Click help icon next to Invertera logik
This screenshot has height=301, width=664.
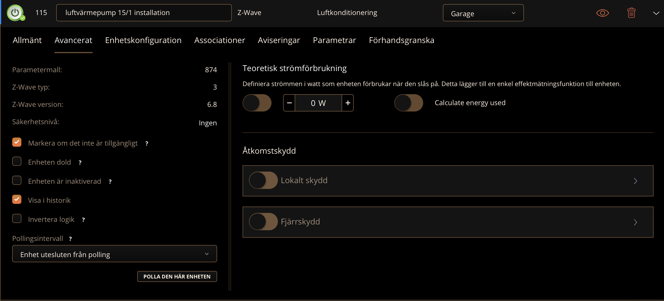[x=83, y=220]
